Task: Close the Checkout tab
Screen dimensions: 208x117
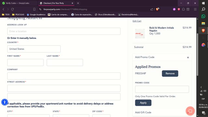Action: [x=72, y=3]
